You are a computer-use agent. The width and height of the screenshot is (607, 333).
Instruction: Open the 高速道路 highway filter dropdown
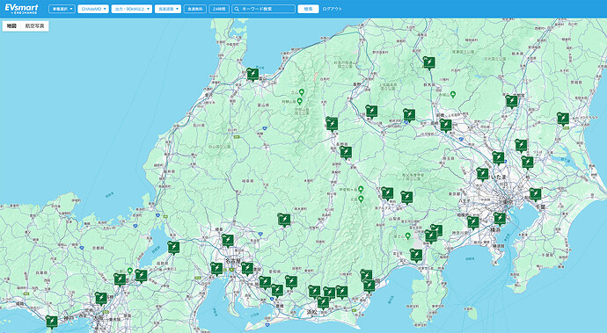168,9
